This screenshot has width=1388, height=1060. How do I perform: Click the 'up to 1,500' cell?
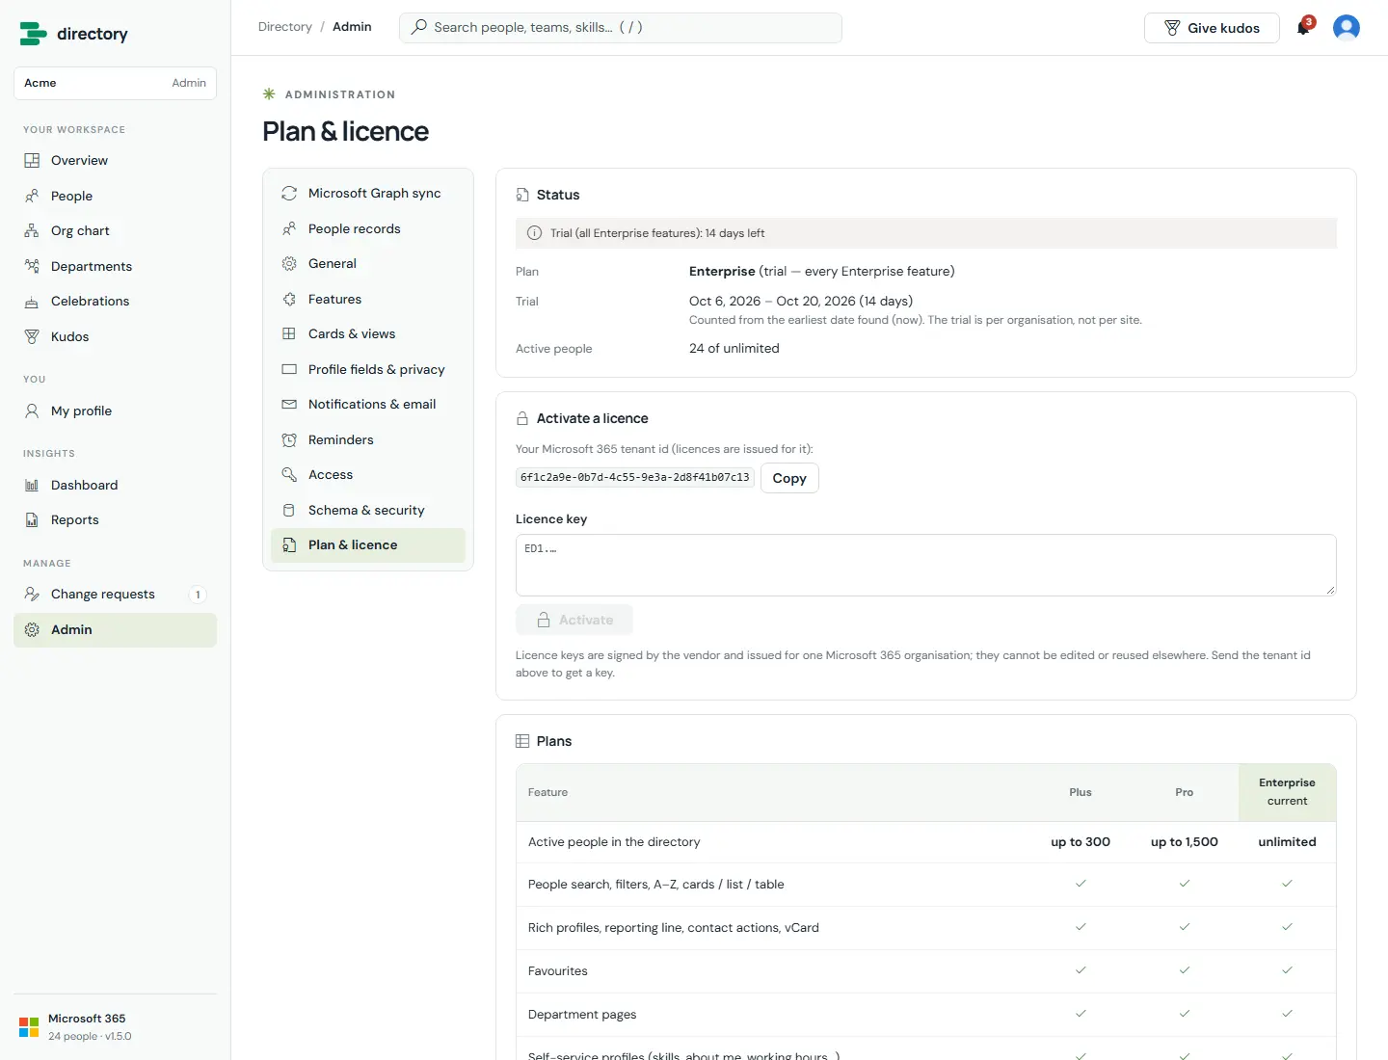(x=1185, y=842)
